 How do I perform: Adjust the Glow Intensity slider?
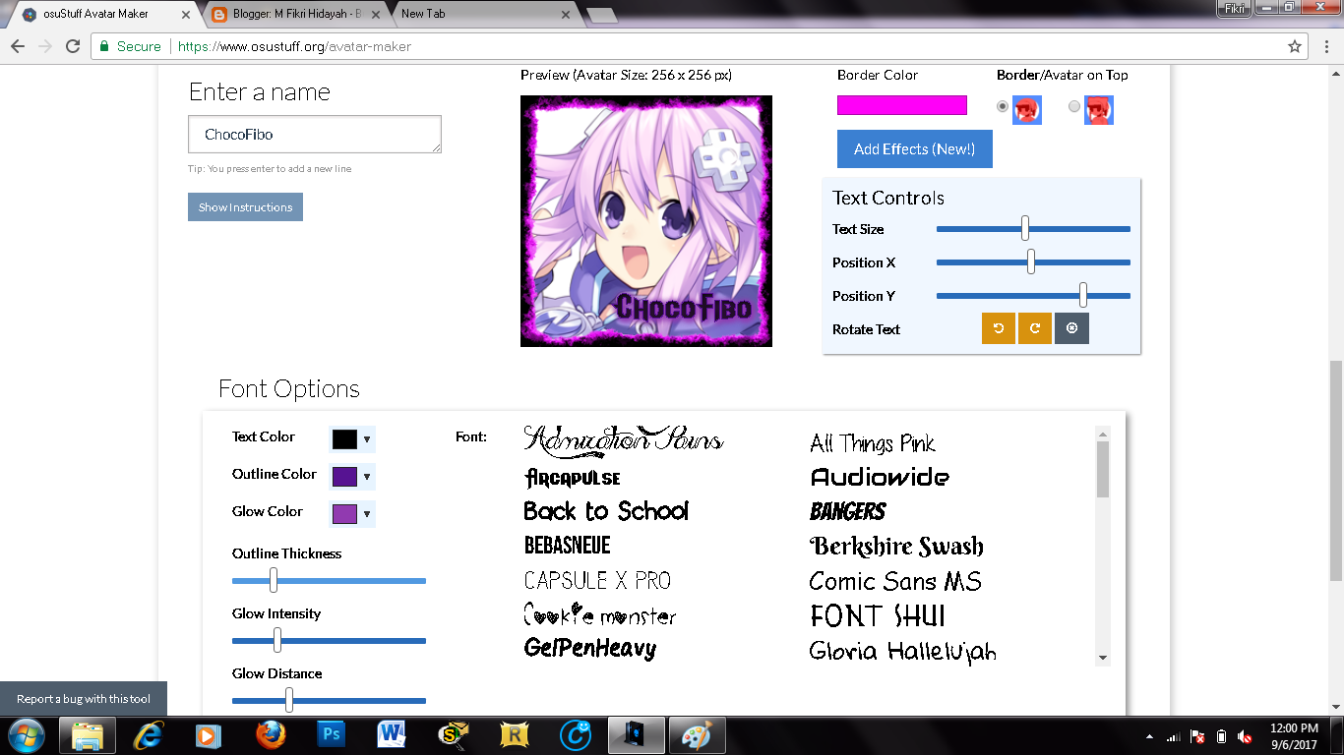pyautogui.click(x=278, y=640)
